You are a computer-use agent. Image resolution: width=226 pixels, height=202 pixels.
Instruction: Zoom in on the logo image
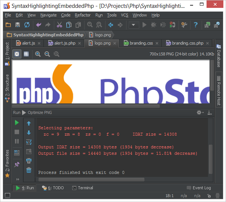(x=38, y=54)
